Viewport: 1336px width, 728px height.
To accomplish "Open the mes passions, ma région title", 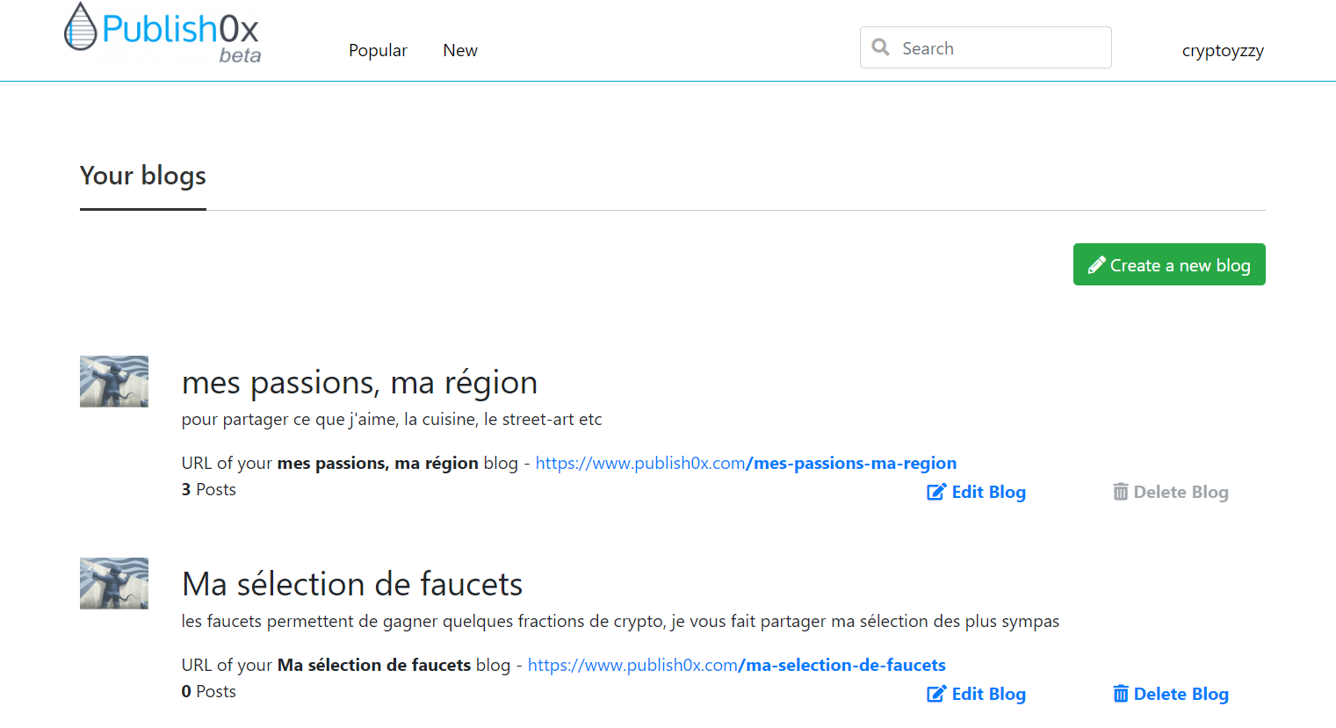I will tap(359, 383).
